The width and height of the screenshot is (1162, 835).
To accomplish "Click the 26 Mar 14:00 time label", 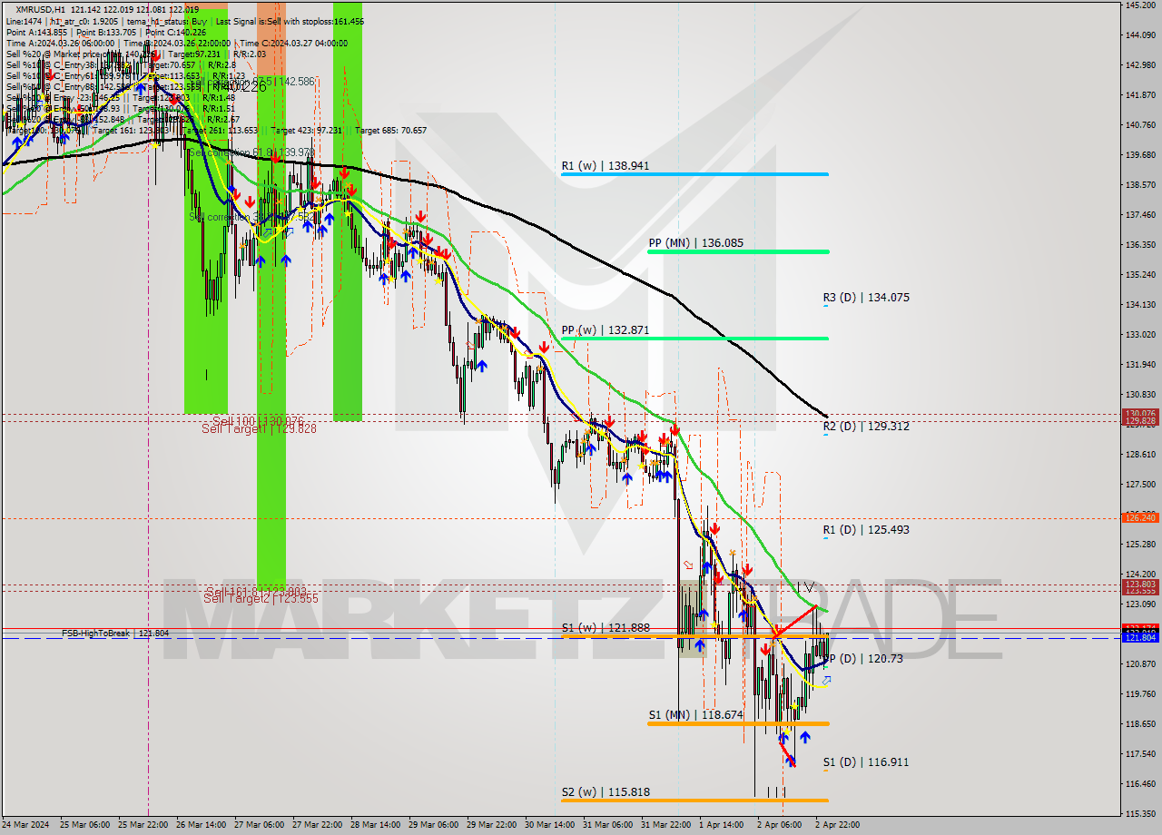I will tap(200, 825).
